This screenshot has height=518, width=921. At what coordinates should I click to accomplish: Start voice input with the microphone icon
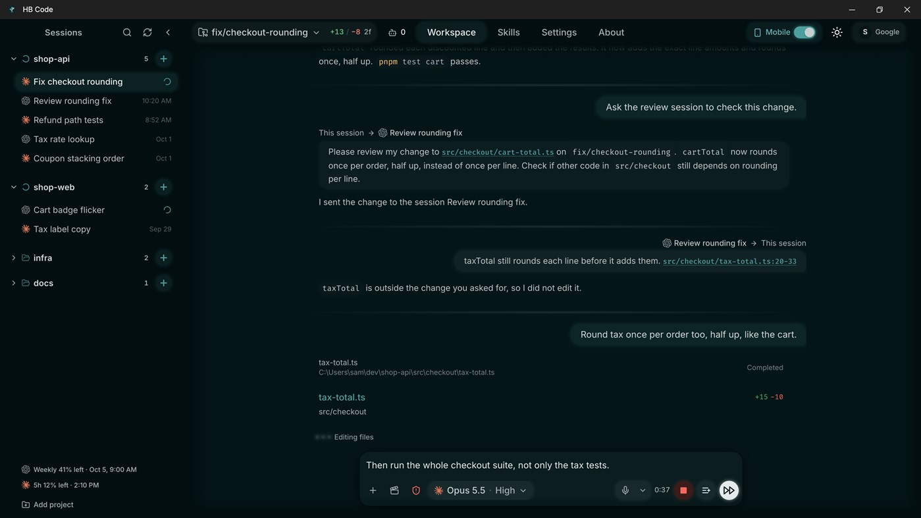click(625, 490)
